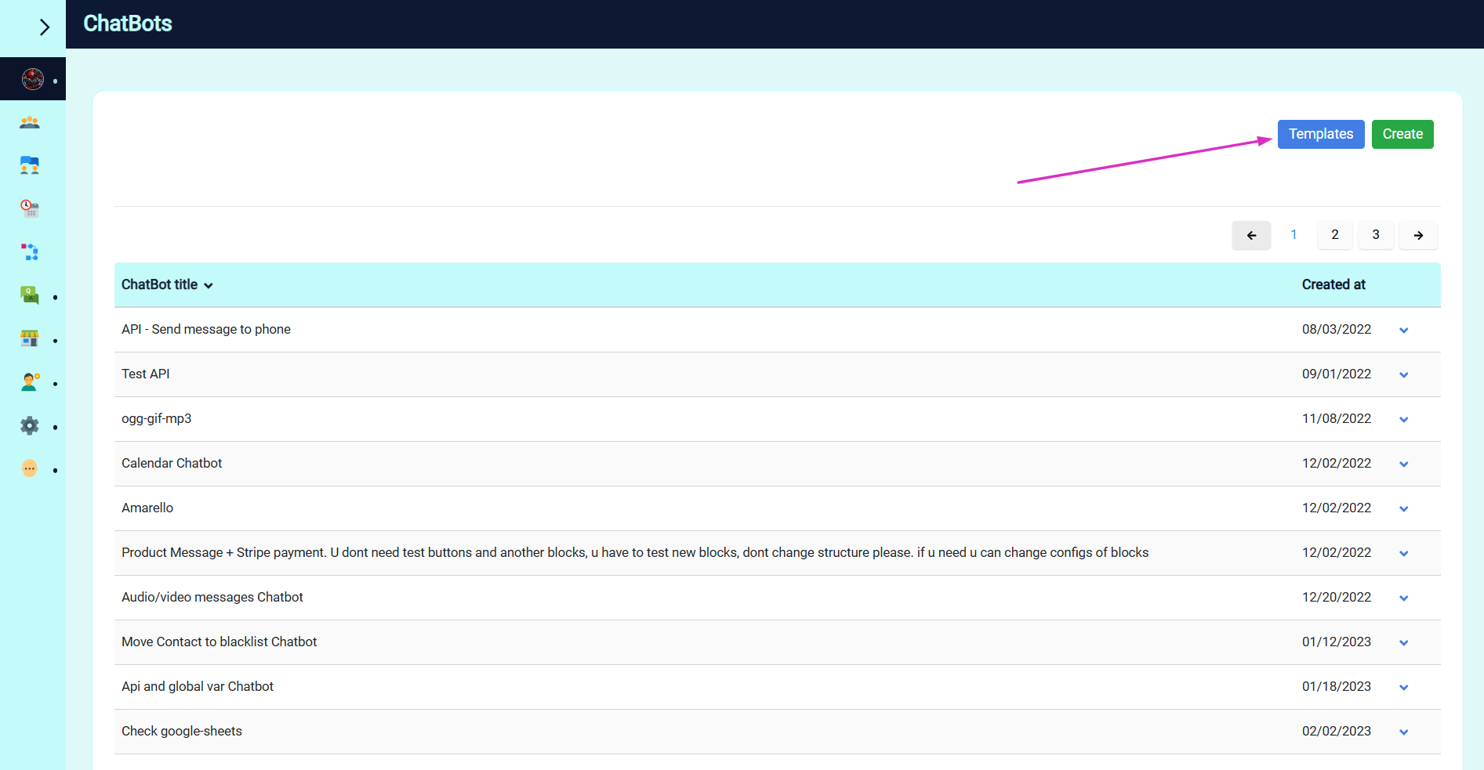The height and width of the screenshot is (770, 1484).
Task: Click the blue Templates button
Action: click(x=1320, y=134)
